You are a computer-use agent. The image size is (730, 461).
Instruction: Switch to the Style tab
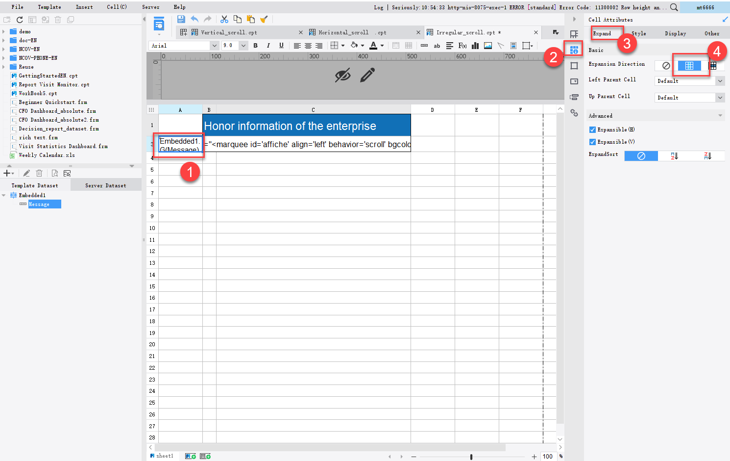(638, 33)
